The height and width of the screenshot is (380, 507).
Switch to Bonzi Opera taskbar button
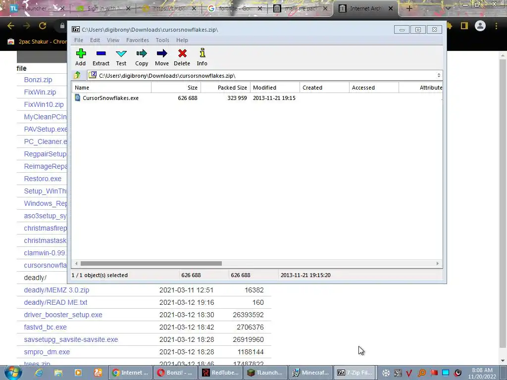[175, 373]
